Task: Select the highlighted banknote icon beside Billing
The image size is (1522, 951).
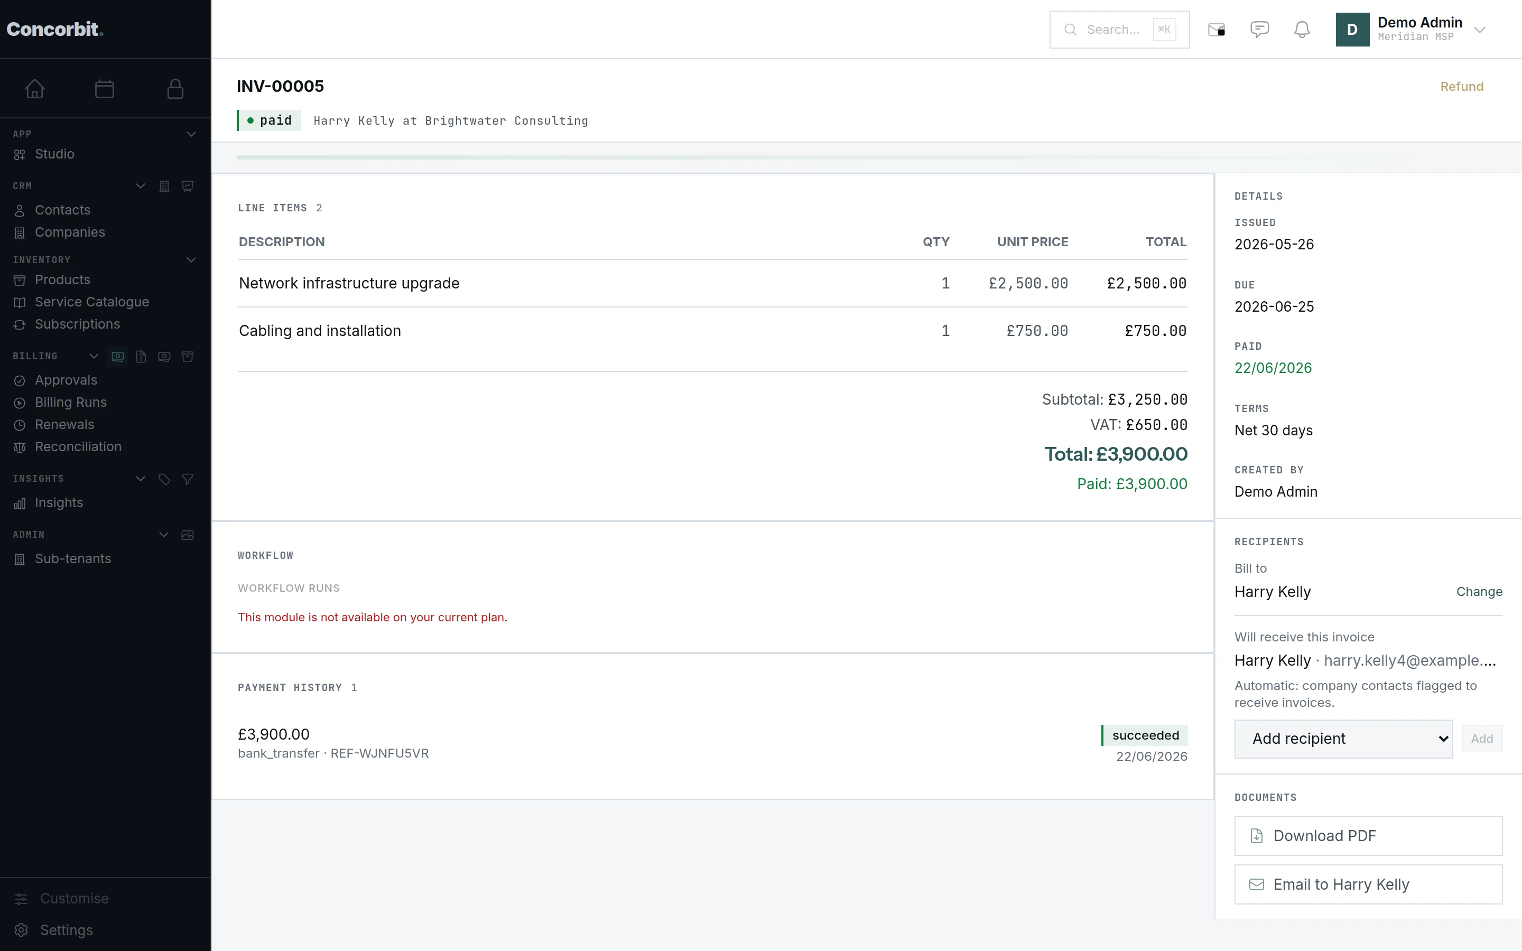Action: click(118, 357)
